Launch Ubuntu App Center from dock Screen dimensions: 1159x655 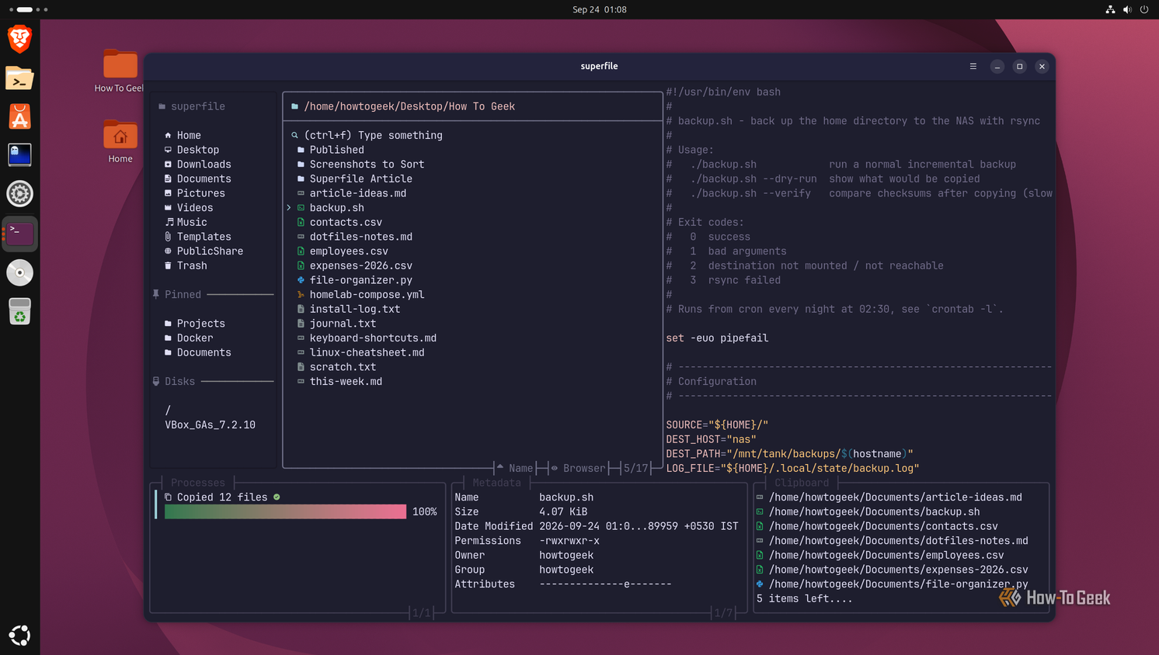[x=19, y=117]
